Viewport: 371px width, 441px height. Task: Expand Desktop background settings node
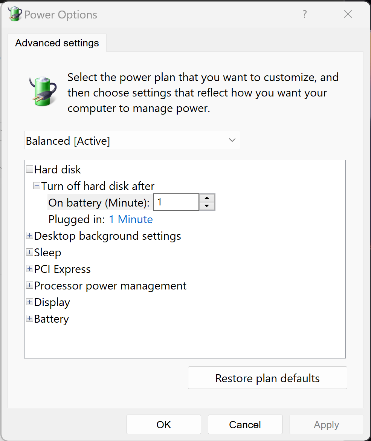click(x=29, y=236)
